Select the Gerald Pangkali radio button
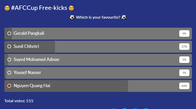 click(9, 33)
